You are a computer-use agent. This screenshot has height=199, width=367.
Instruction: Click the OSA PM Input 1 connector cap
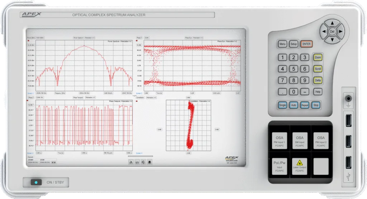click(280, 141)
